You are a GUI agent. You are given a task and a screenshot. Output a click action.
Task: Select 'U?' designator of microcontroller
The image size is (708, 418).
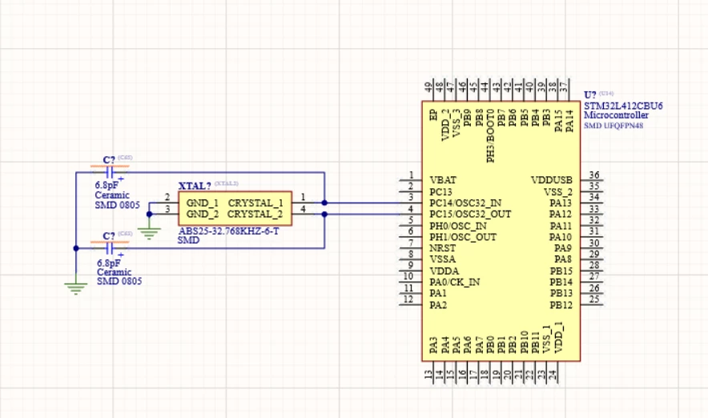589,95
